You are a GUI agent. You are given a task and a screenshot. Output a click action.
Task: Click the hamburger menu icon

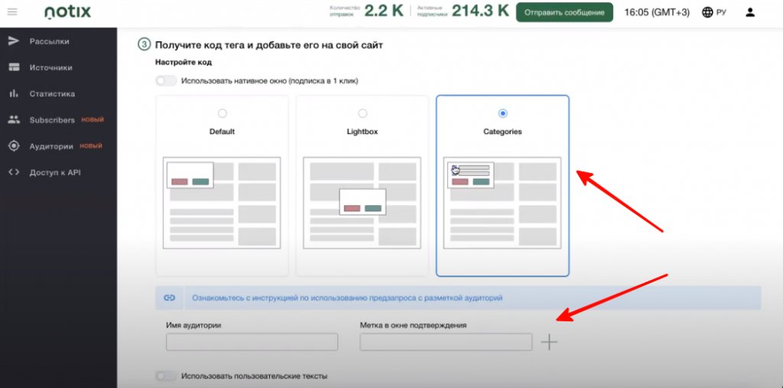click(12, 12)
